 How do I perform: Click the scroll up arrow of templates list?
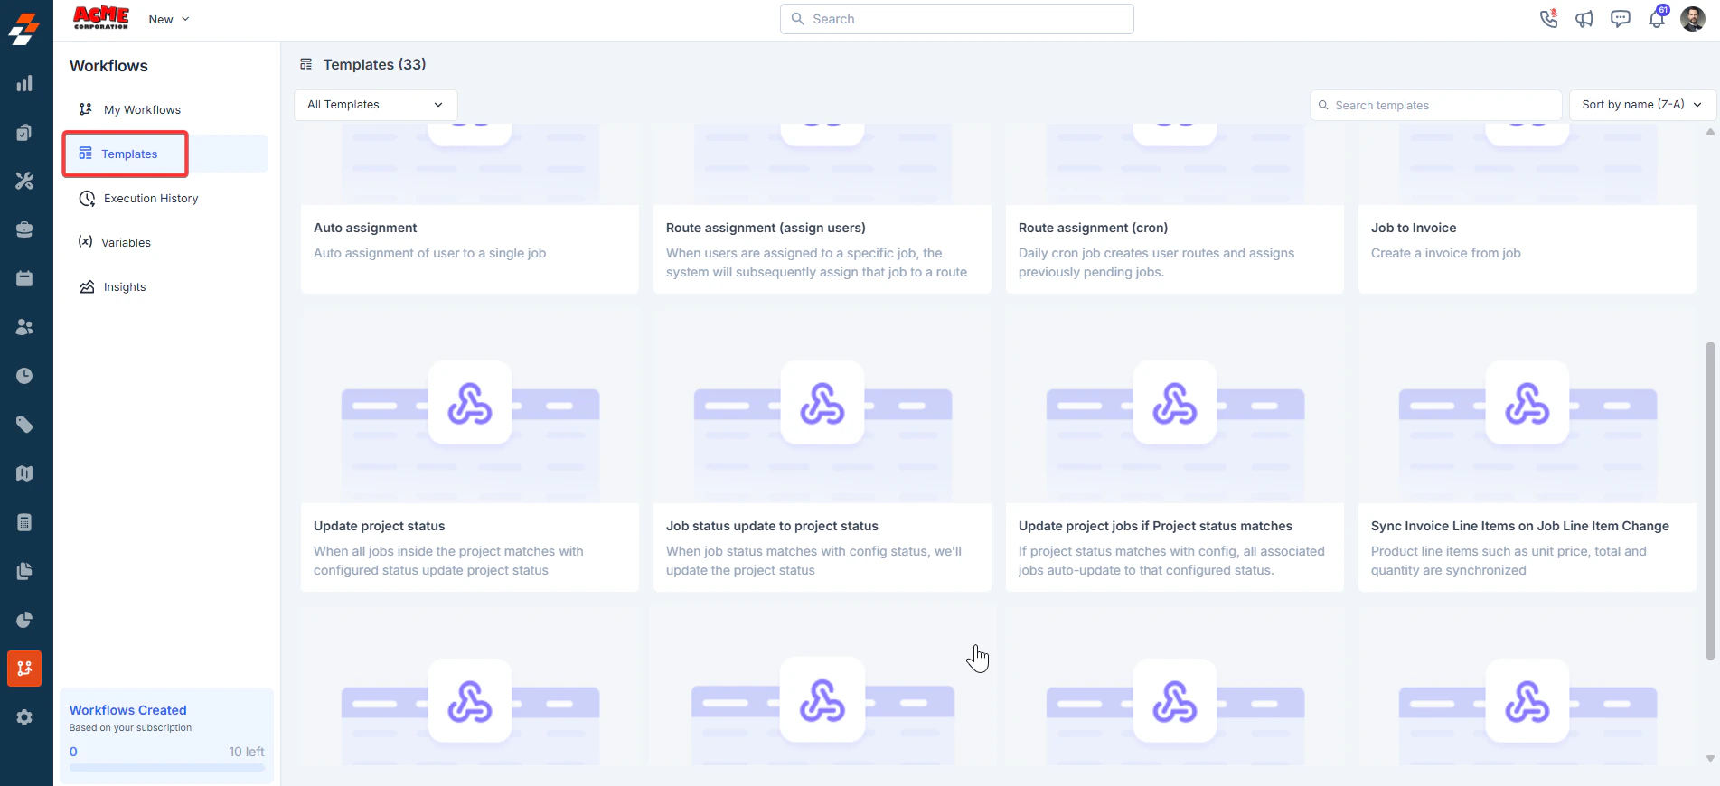[x=1710, y=132]
